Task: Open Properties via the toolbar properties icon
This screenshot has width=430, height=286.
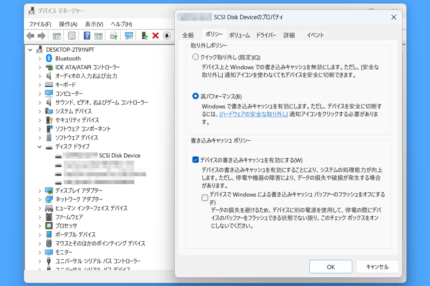Action: [x=71, y=36]
